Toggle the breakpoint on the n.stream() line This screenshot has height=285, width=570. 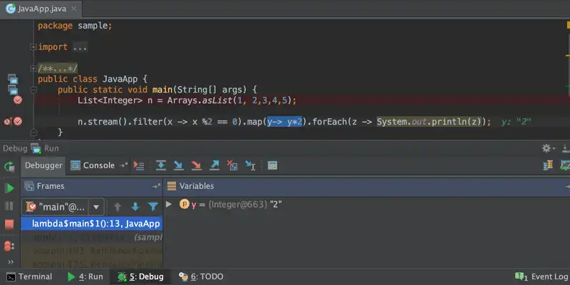(18, 122)
